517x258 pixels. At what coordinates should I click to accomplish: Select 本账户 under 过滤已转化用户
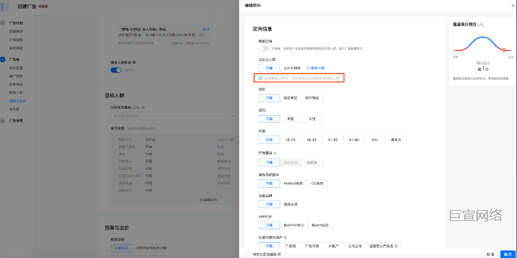(x=333, y=246)
